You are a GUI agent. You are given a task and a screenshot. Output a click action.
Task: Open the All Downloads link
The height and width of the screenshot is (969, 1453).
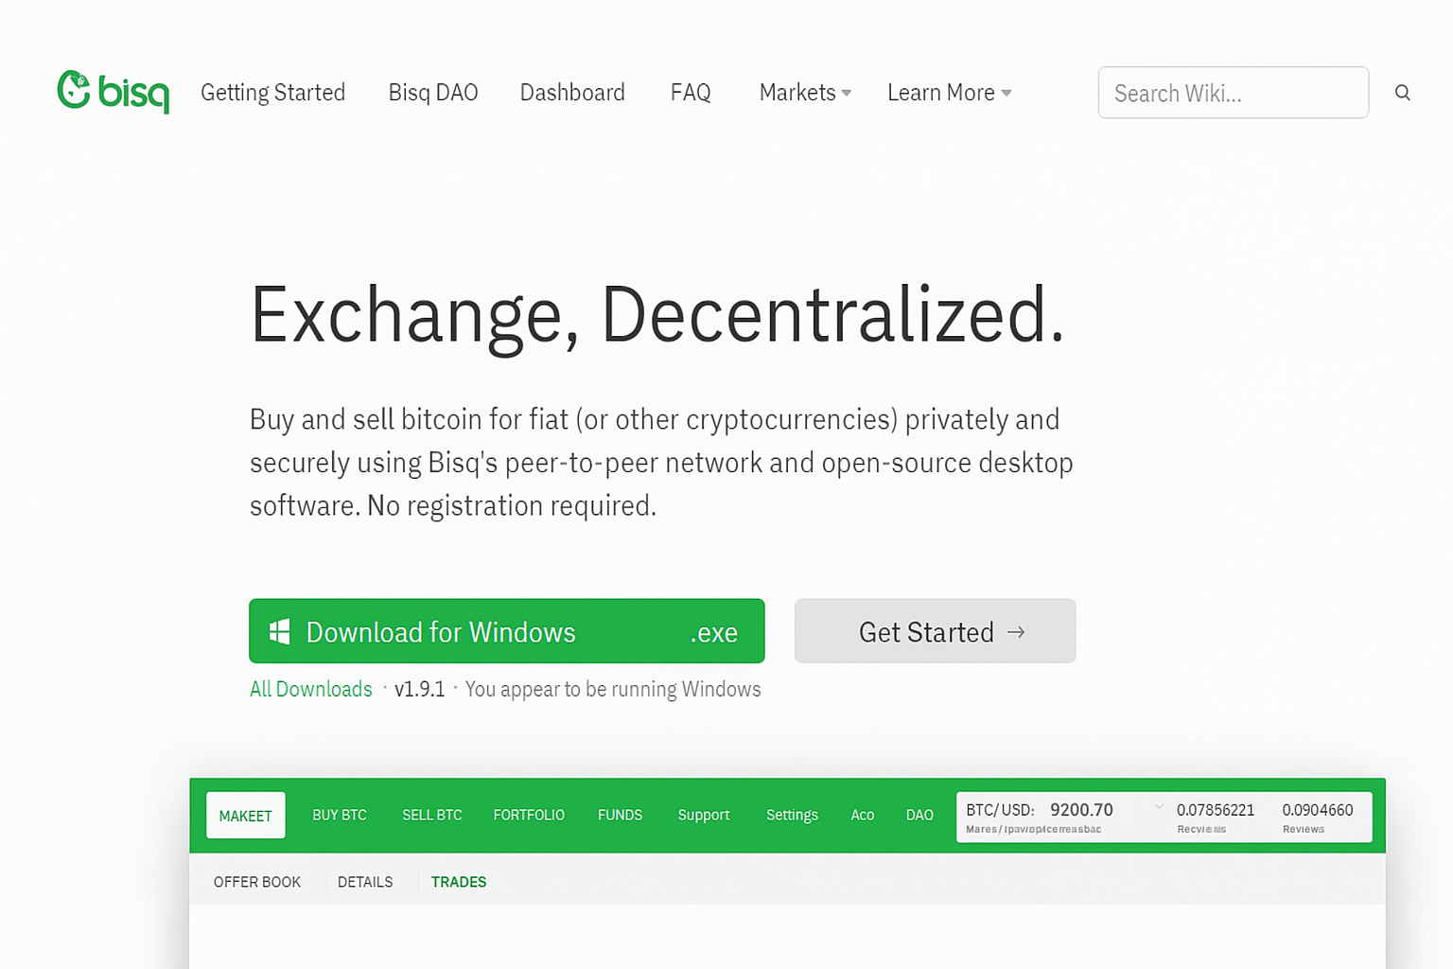tap(311, 689)
